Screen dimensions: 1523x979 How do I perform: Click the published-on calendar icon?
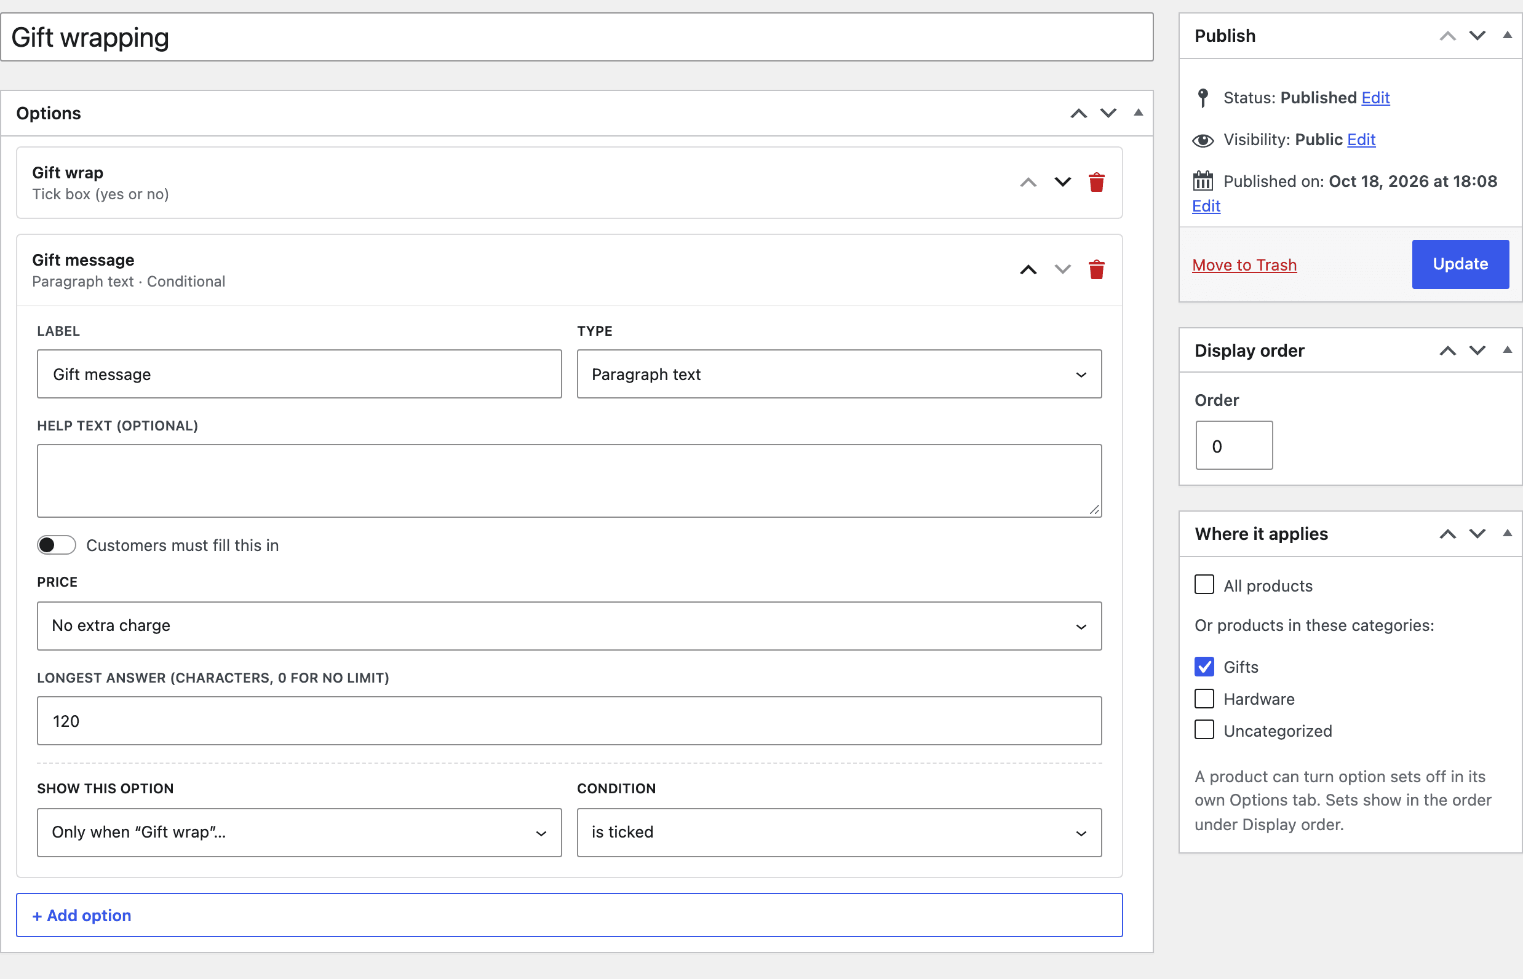[1203, 181]
